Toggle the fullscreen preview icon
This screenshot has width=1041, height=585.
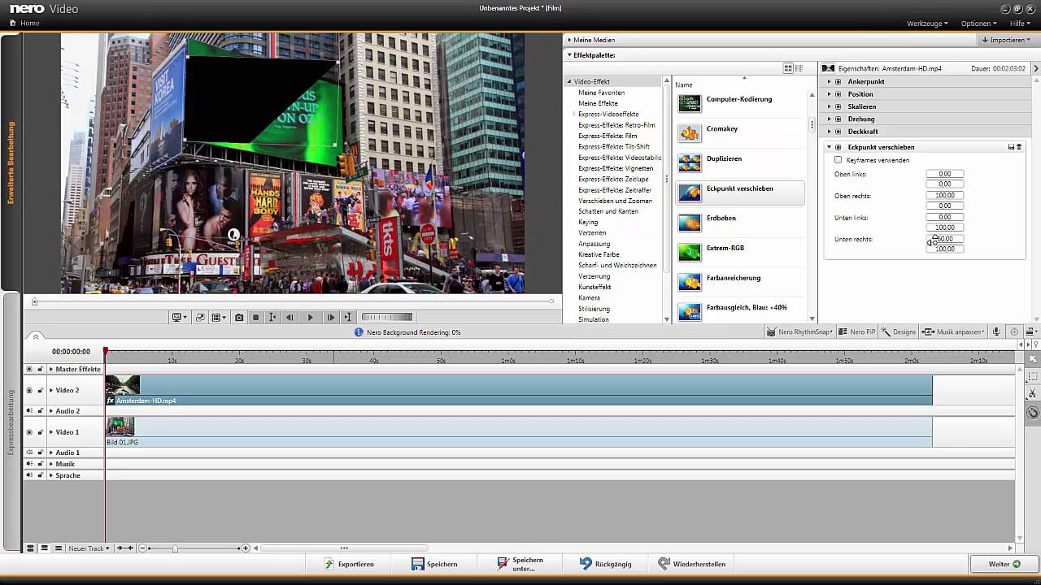pos(200,318)
